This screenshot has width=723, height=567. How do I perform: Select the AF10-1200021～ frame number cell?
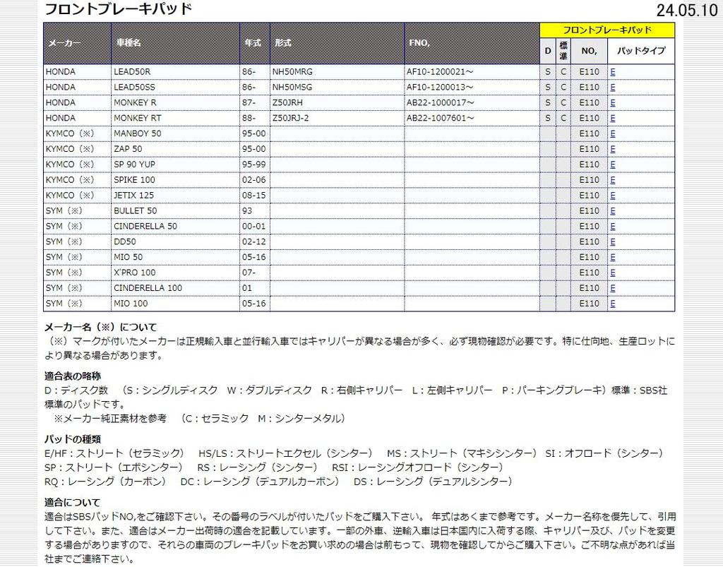point(441,72)
